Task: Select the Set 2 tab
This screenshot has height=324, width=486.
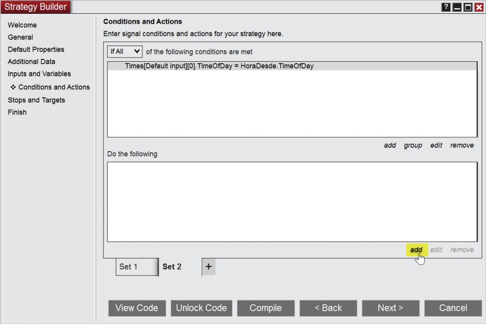Action: 172,267
